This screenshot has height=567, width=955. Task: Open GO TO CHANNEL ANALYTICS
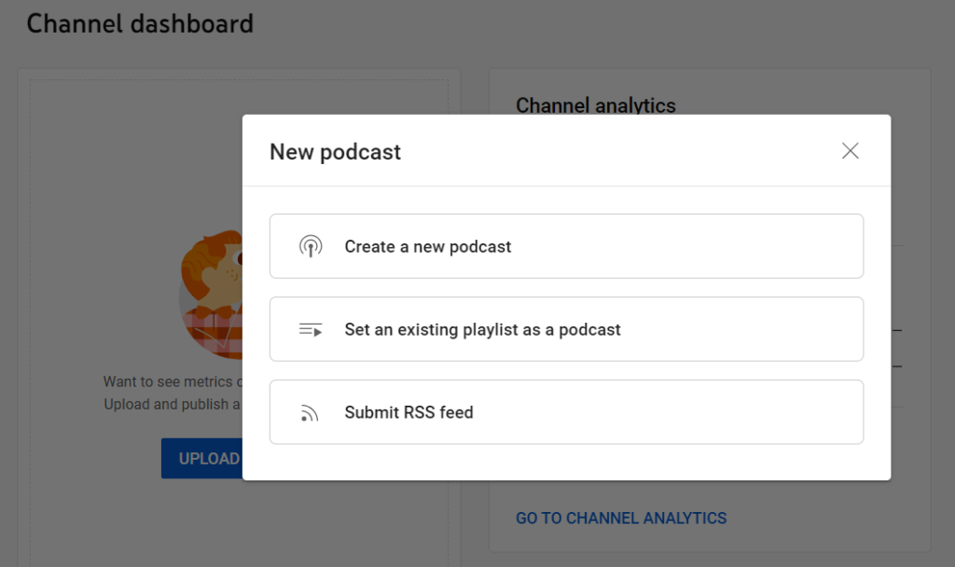pyautogui.click(x=621, y=518)
